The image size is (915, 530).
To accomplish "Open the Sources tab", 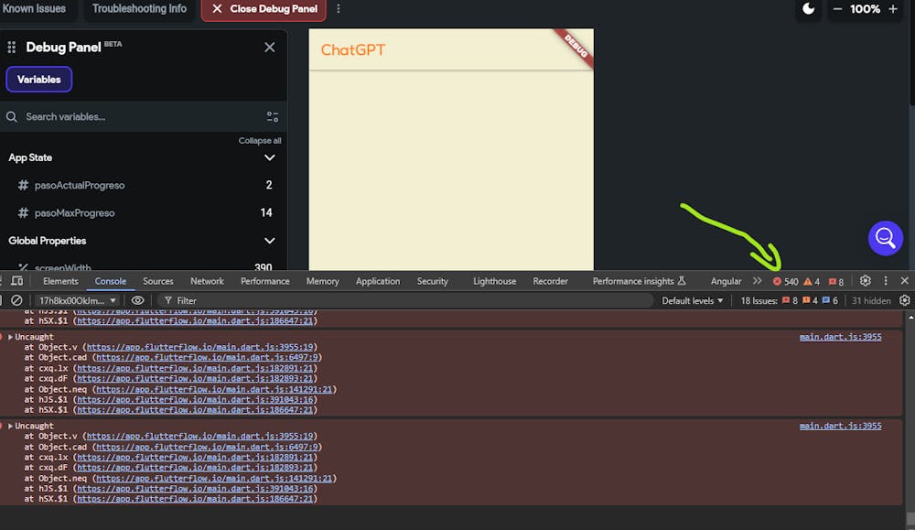I will (158, 281).
